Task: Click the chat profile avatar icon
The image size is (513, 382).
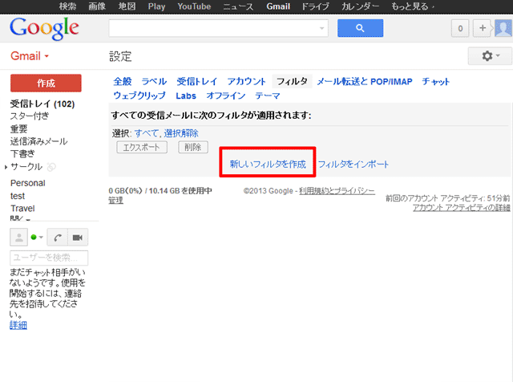Action: coord(18,237)
